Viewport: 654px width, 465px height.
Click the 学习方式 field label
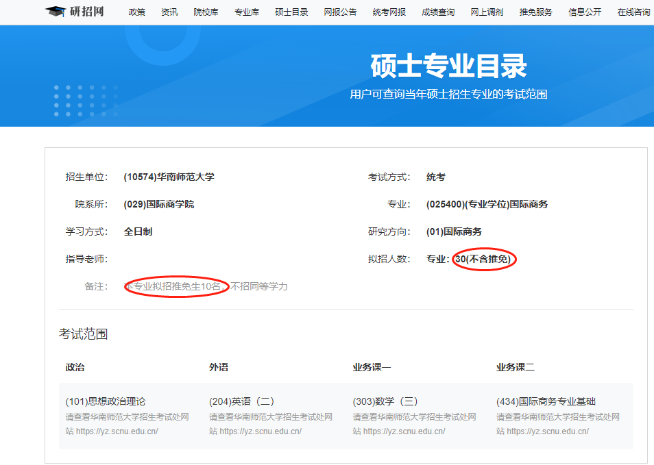pos(86,231)
